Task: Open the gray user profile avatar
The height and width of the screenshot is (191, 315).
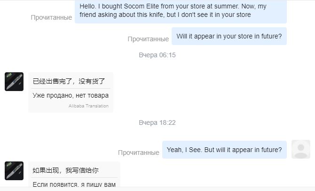Action: (301, 149)
